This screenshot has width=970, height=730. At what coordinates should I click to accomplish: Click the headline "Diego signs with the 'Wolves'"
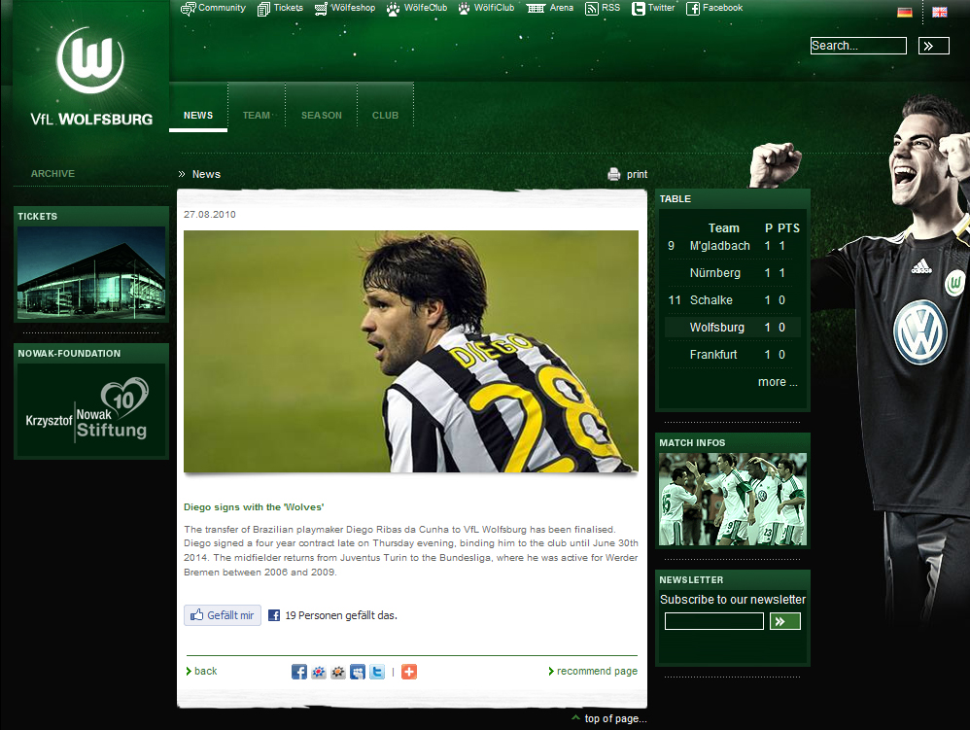pyautogui.click(x=254, y=507)
